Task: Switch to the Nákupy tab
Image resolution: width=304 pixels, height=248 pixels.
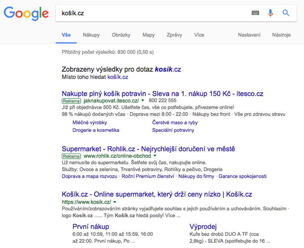Action: pos(91,35)
